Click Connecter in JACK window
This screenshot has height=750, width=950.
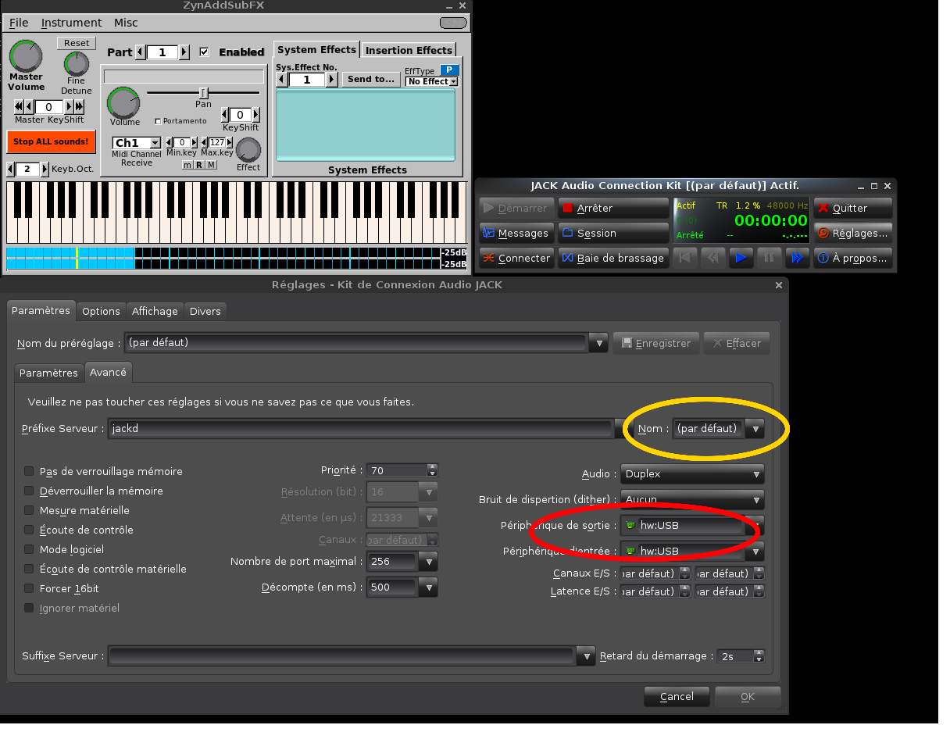pos(516,259)
